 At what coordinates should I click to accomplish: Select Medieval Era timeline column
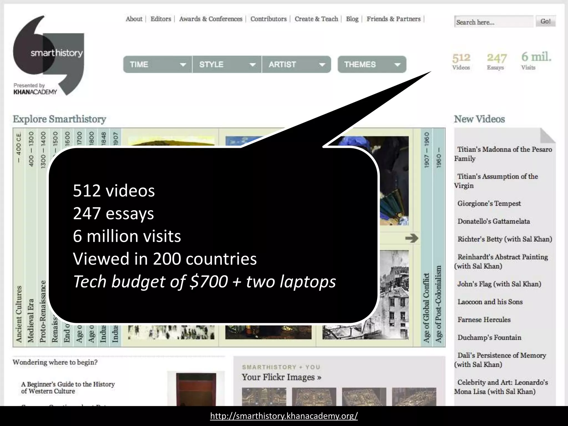click(31, 238)
